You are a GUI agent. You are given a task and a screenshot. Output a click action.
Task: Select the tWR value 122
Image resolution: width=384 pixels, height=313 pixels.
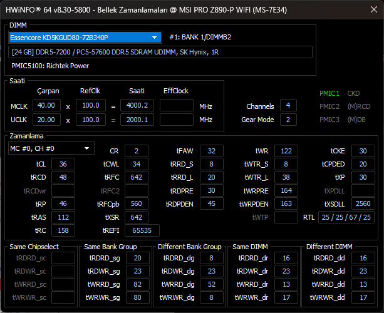tap(286, 151)
